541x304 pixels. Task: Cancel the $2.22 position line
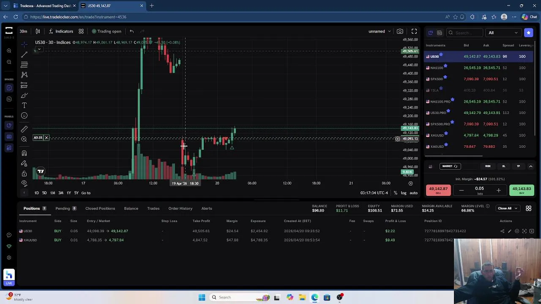[x=46, y=138]
